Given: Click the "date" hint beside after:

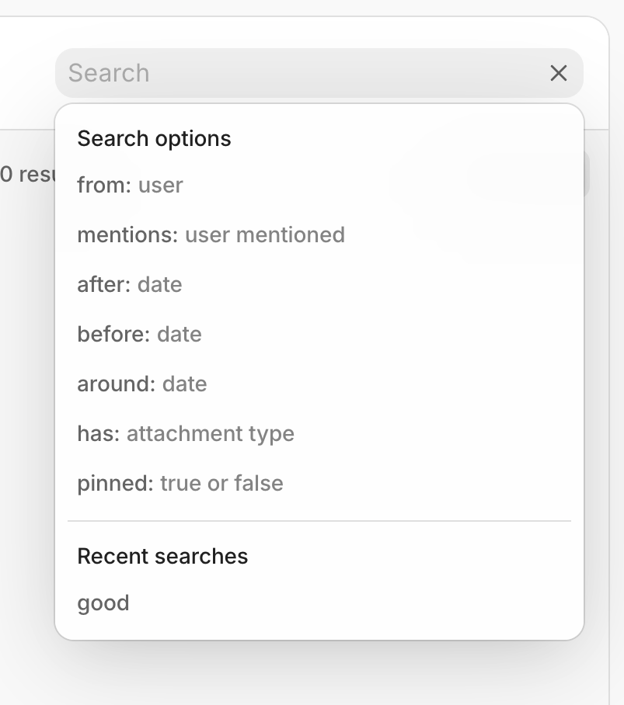Looking at the screenshot, I should point(159,285).
